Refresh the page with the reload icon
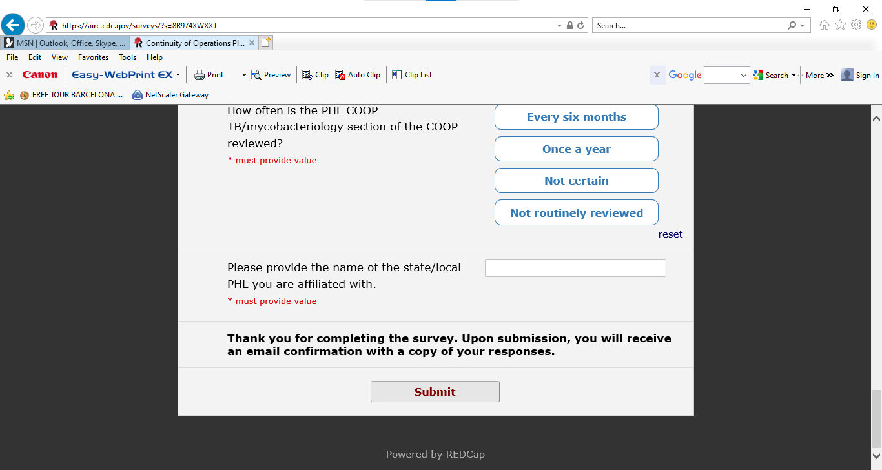The height and width of the screenshot is (470, 882). (x=580, y=26)
